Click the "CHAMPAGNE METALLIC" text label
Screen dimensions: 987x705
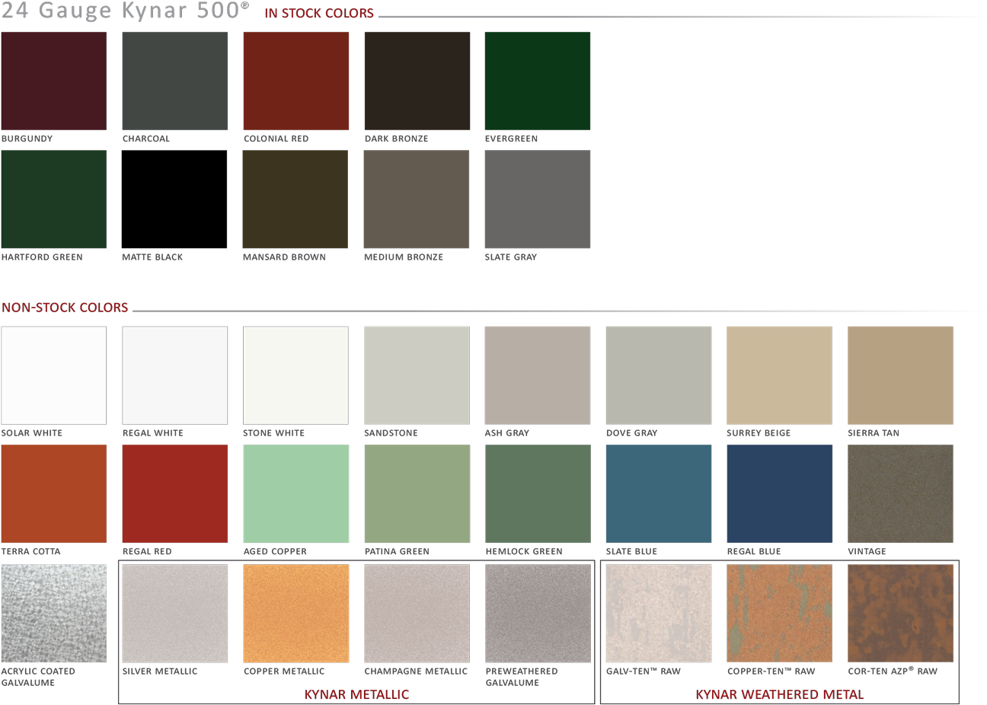pyautogui.click(x=416, y=672)
